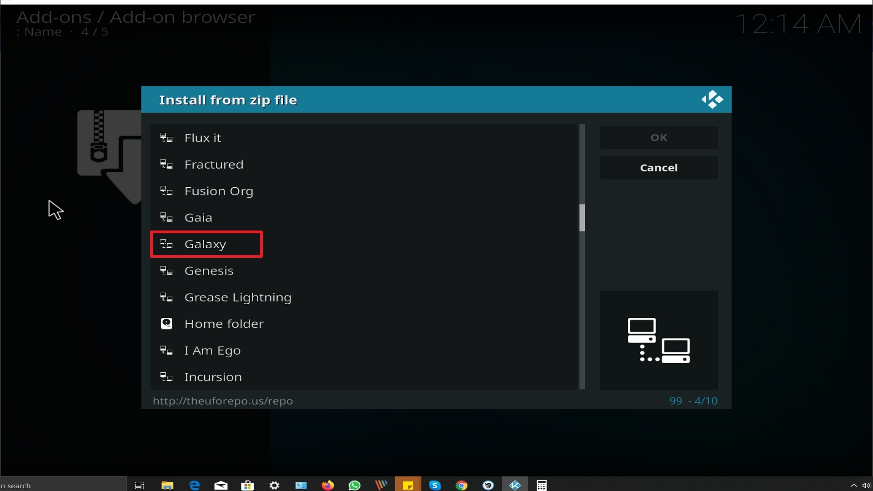This screenshot has height=491, width=873.
Task: Click the item count 99 - 4/10
Action: click(x=693, y=401)
